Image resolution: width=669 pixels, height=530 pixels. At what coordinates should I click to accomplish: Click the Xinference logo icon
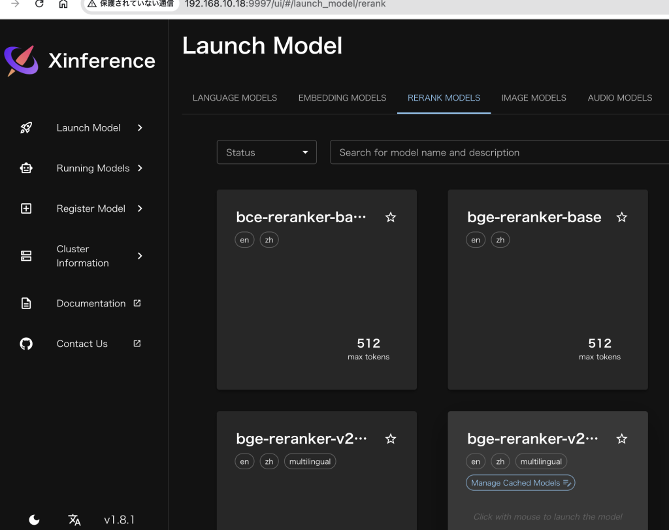pos(22,61)
